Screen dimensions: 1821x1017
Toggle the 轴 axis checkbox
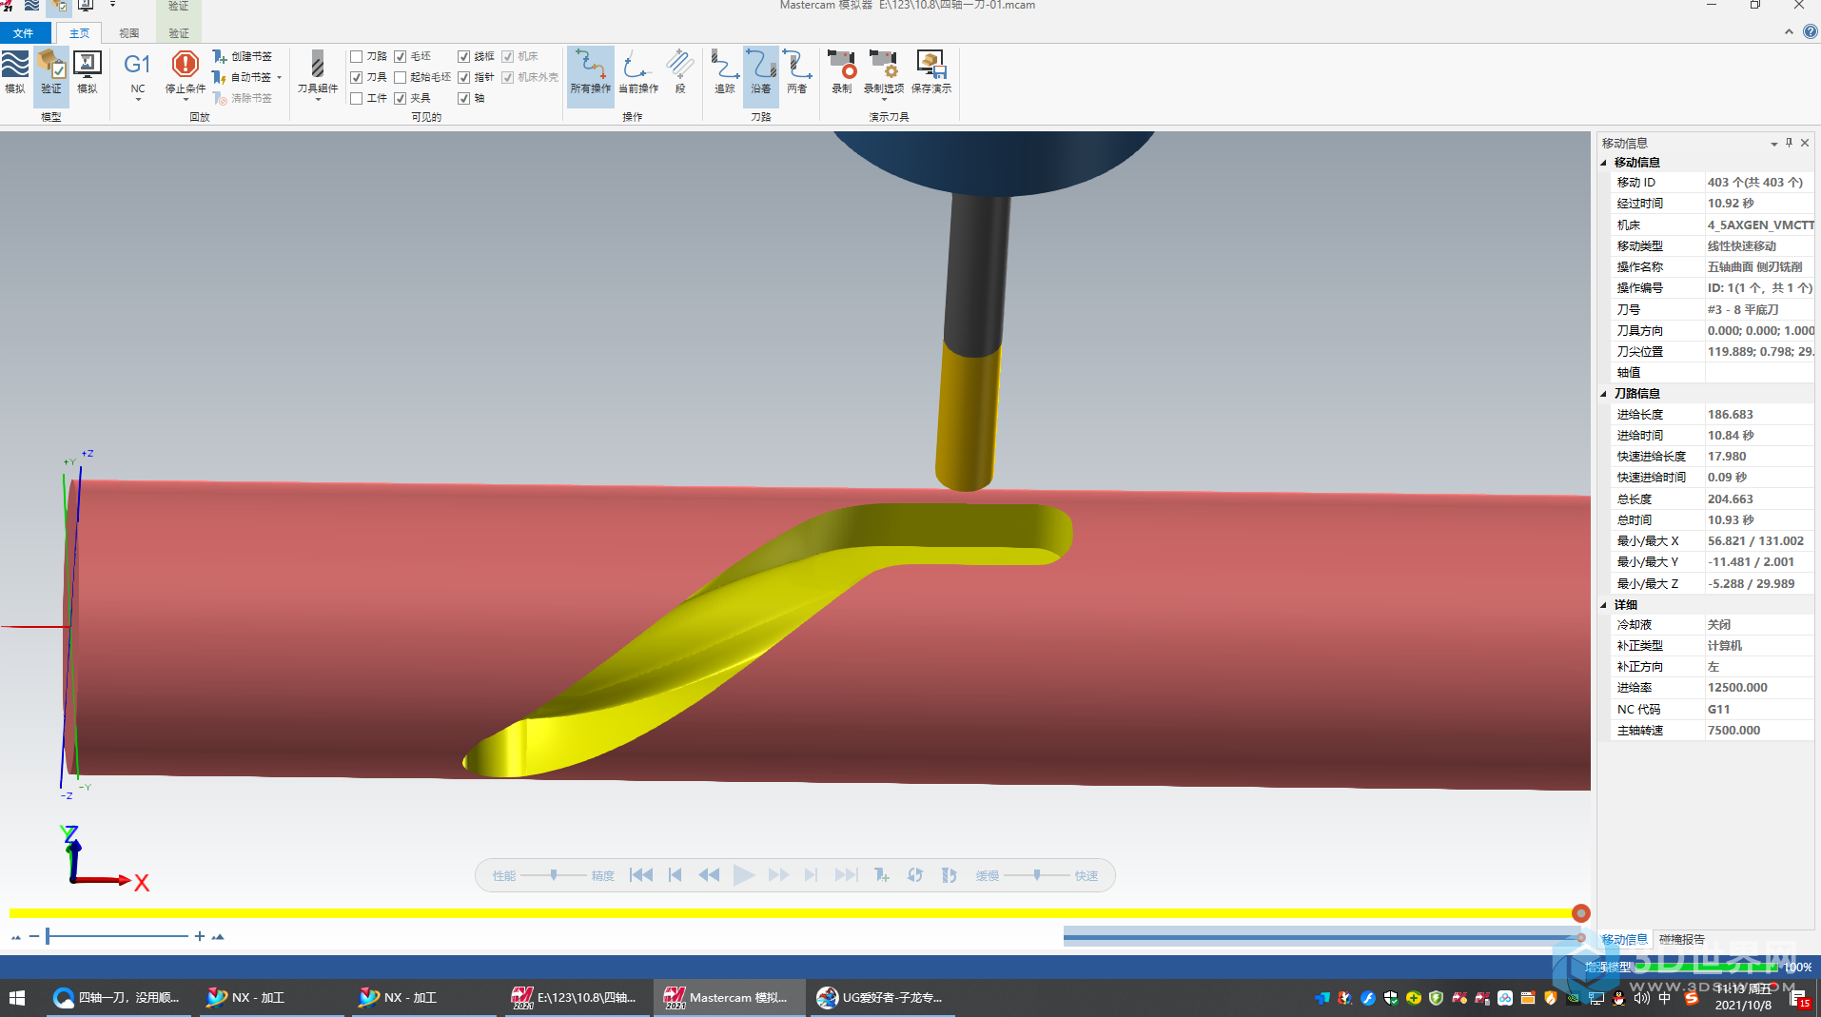coord(464,98)
